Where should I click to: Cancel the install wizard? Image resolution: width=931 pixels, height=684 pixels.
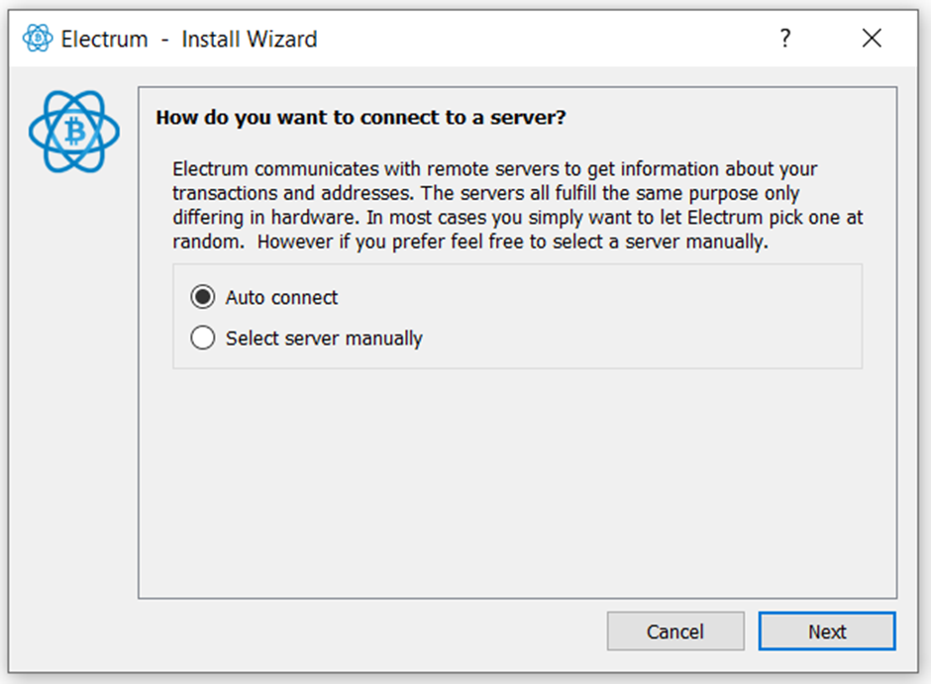(x=675, y=632)
